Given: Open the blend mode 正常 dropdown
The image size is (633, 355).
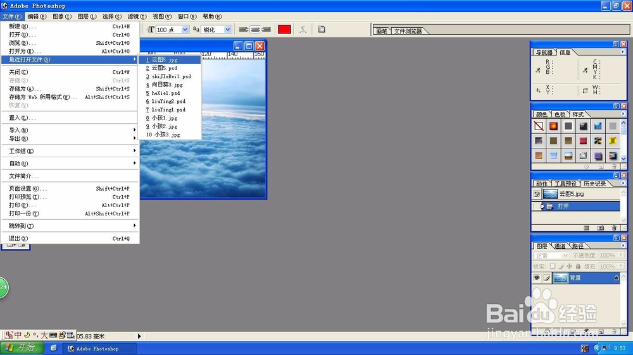Looking at the screenshot, I should [x=565, y=255].
